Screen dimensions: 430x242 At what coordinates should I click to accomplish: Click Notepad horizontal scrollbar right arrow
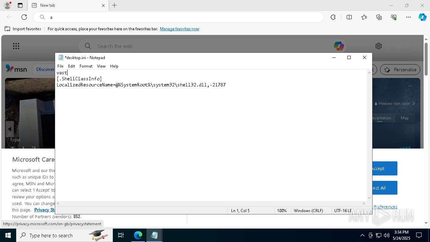click(363, 203)
